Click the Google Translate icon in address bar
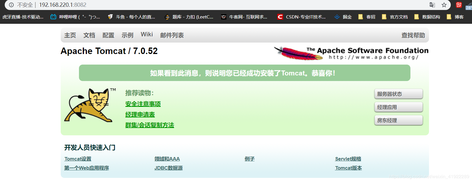The width and height of the screenshot is (472, 182). click(432, 5)
